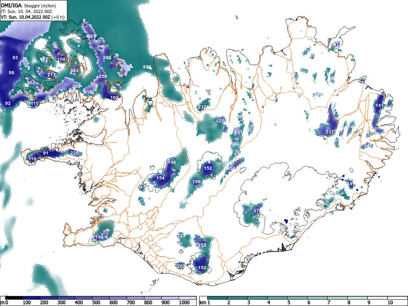Click the 'IT: Sun. 10. 04. 2022 00Z' line
Viewport: 408px width, 306px height.
pos(26,12)
